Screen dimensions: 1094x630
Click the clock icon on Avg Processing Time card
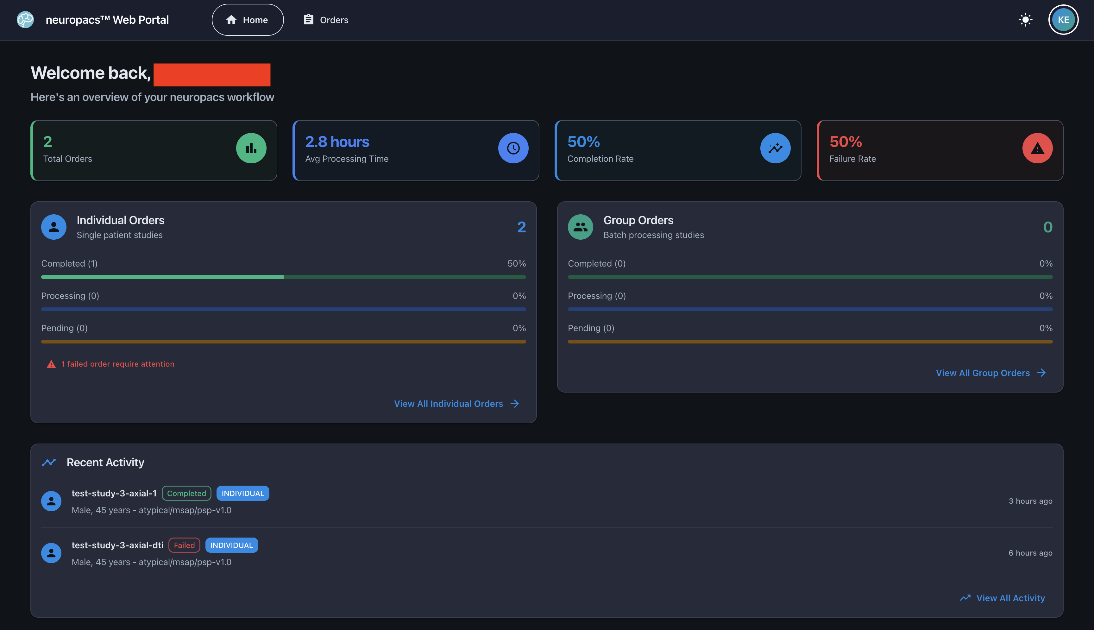click(x=513, y=148)
